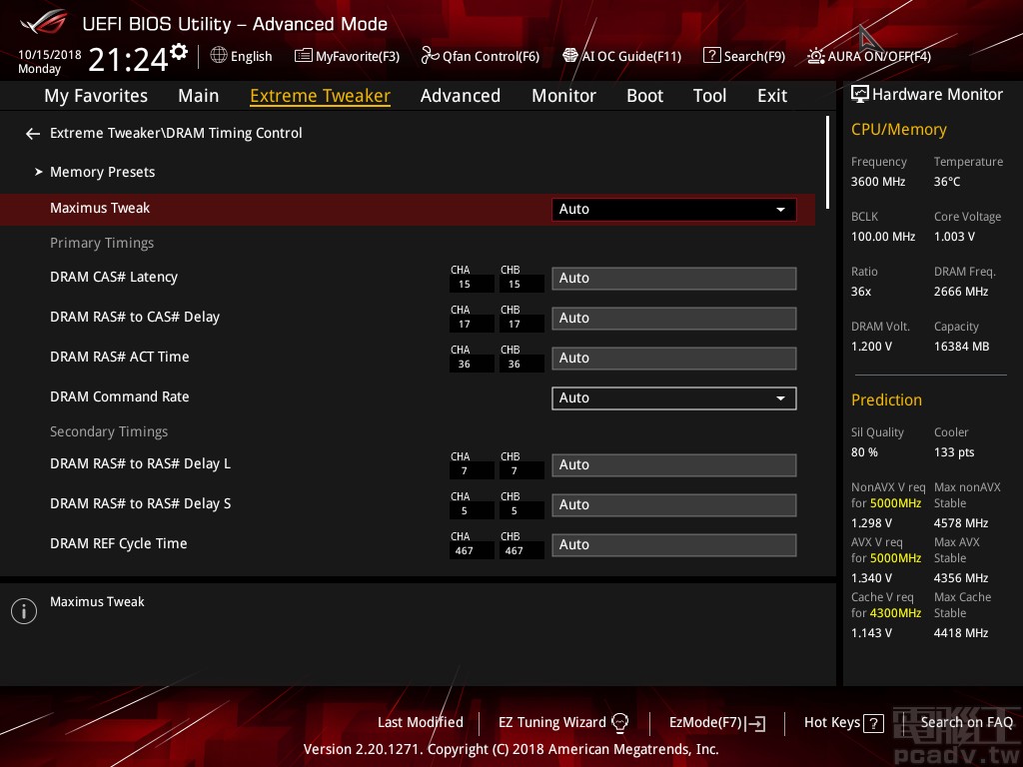This screenshot has height=767, width=1023.
Task: Open the DRAM Command Rate dropdown
Action: 673,398
